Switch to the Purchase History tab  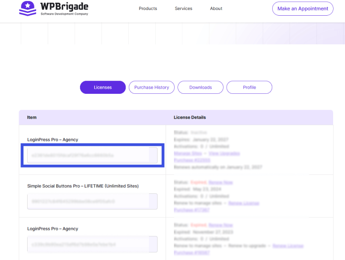point(151,88)
